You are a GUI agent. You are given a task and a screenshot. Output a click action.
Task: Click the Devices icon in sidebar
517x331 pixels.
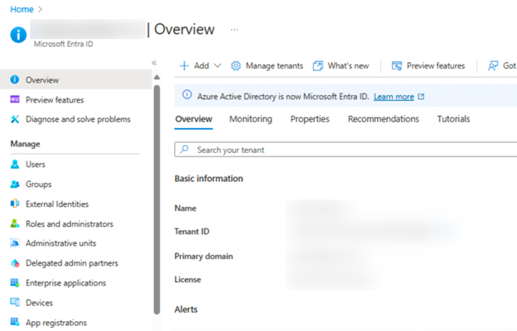coord(15,302)
